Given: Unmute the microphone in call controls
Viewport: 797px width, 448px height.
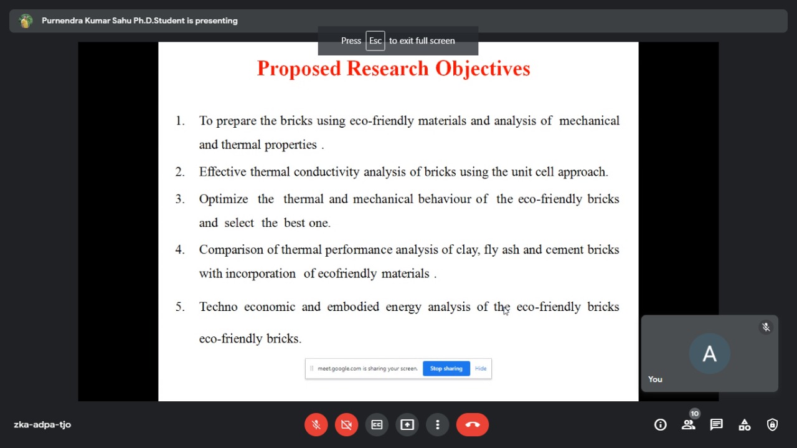Looking at the screenshot, I should [316, 424].
